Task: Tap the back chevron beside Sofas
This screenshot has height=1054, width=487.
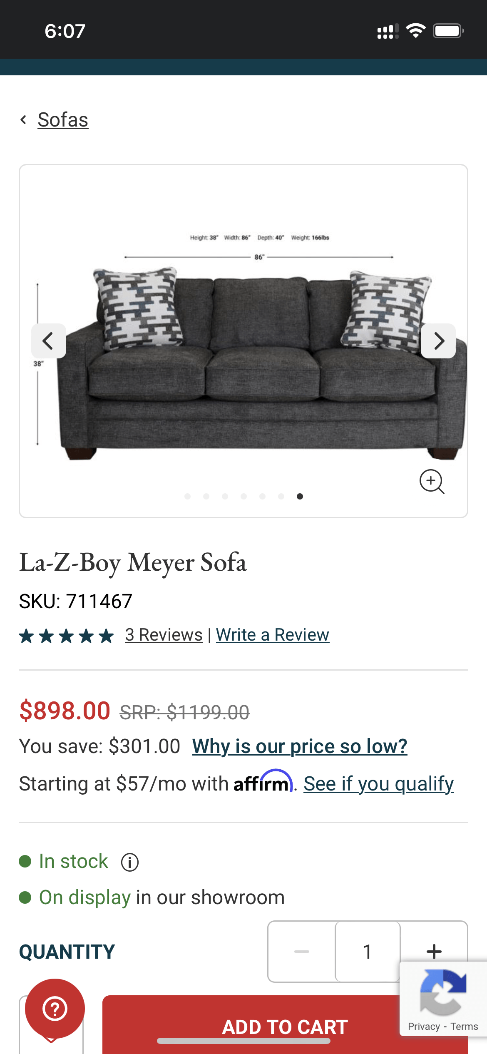Action: [x=24, y=120]
